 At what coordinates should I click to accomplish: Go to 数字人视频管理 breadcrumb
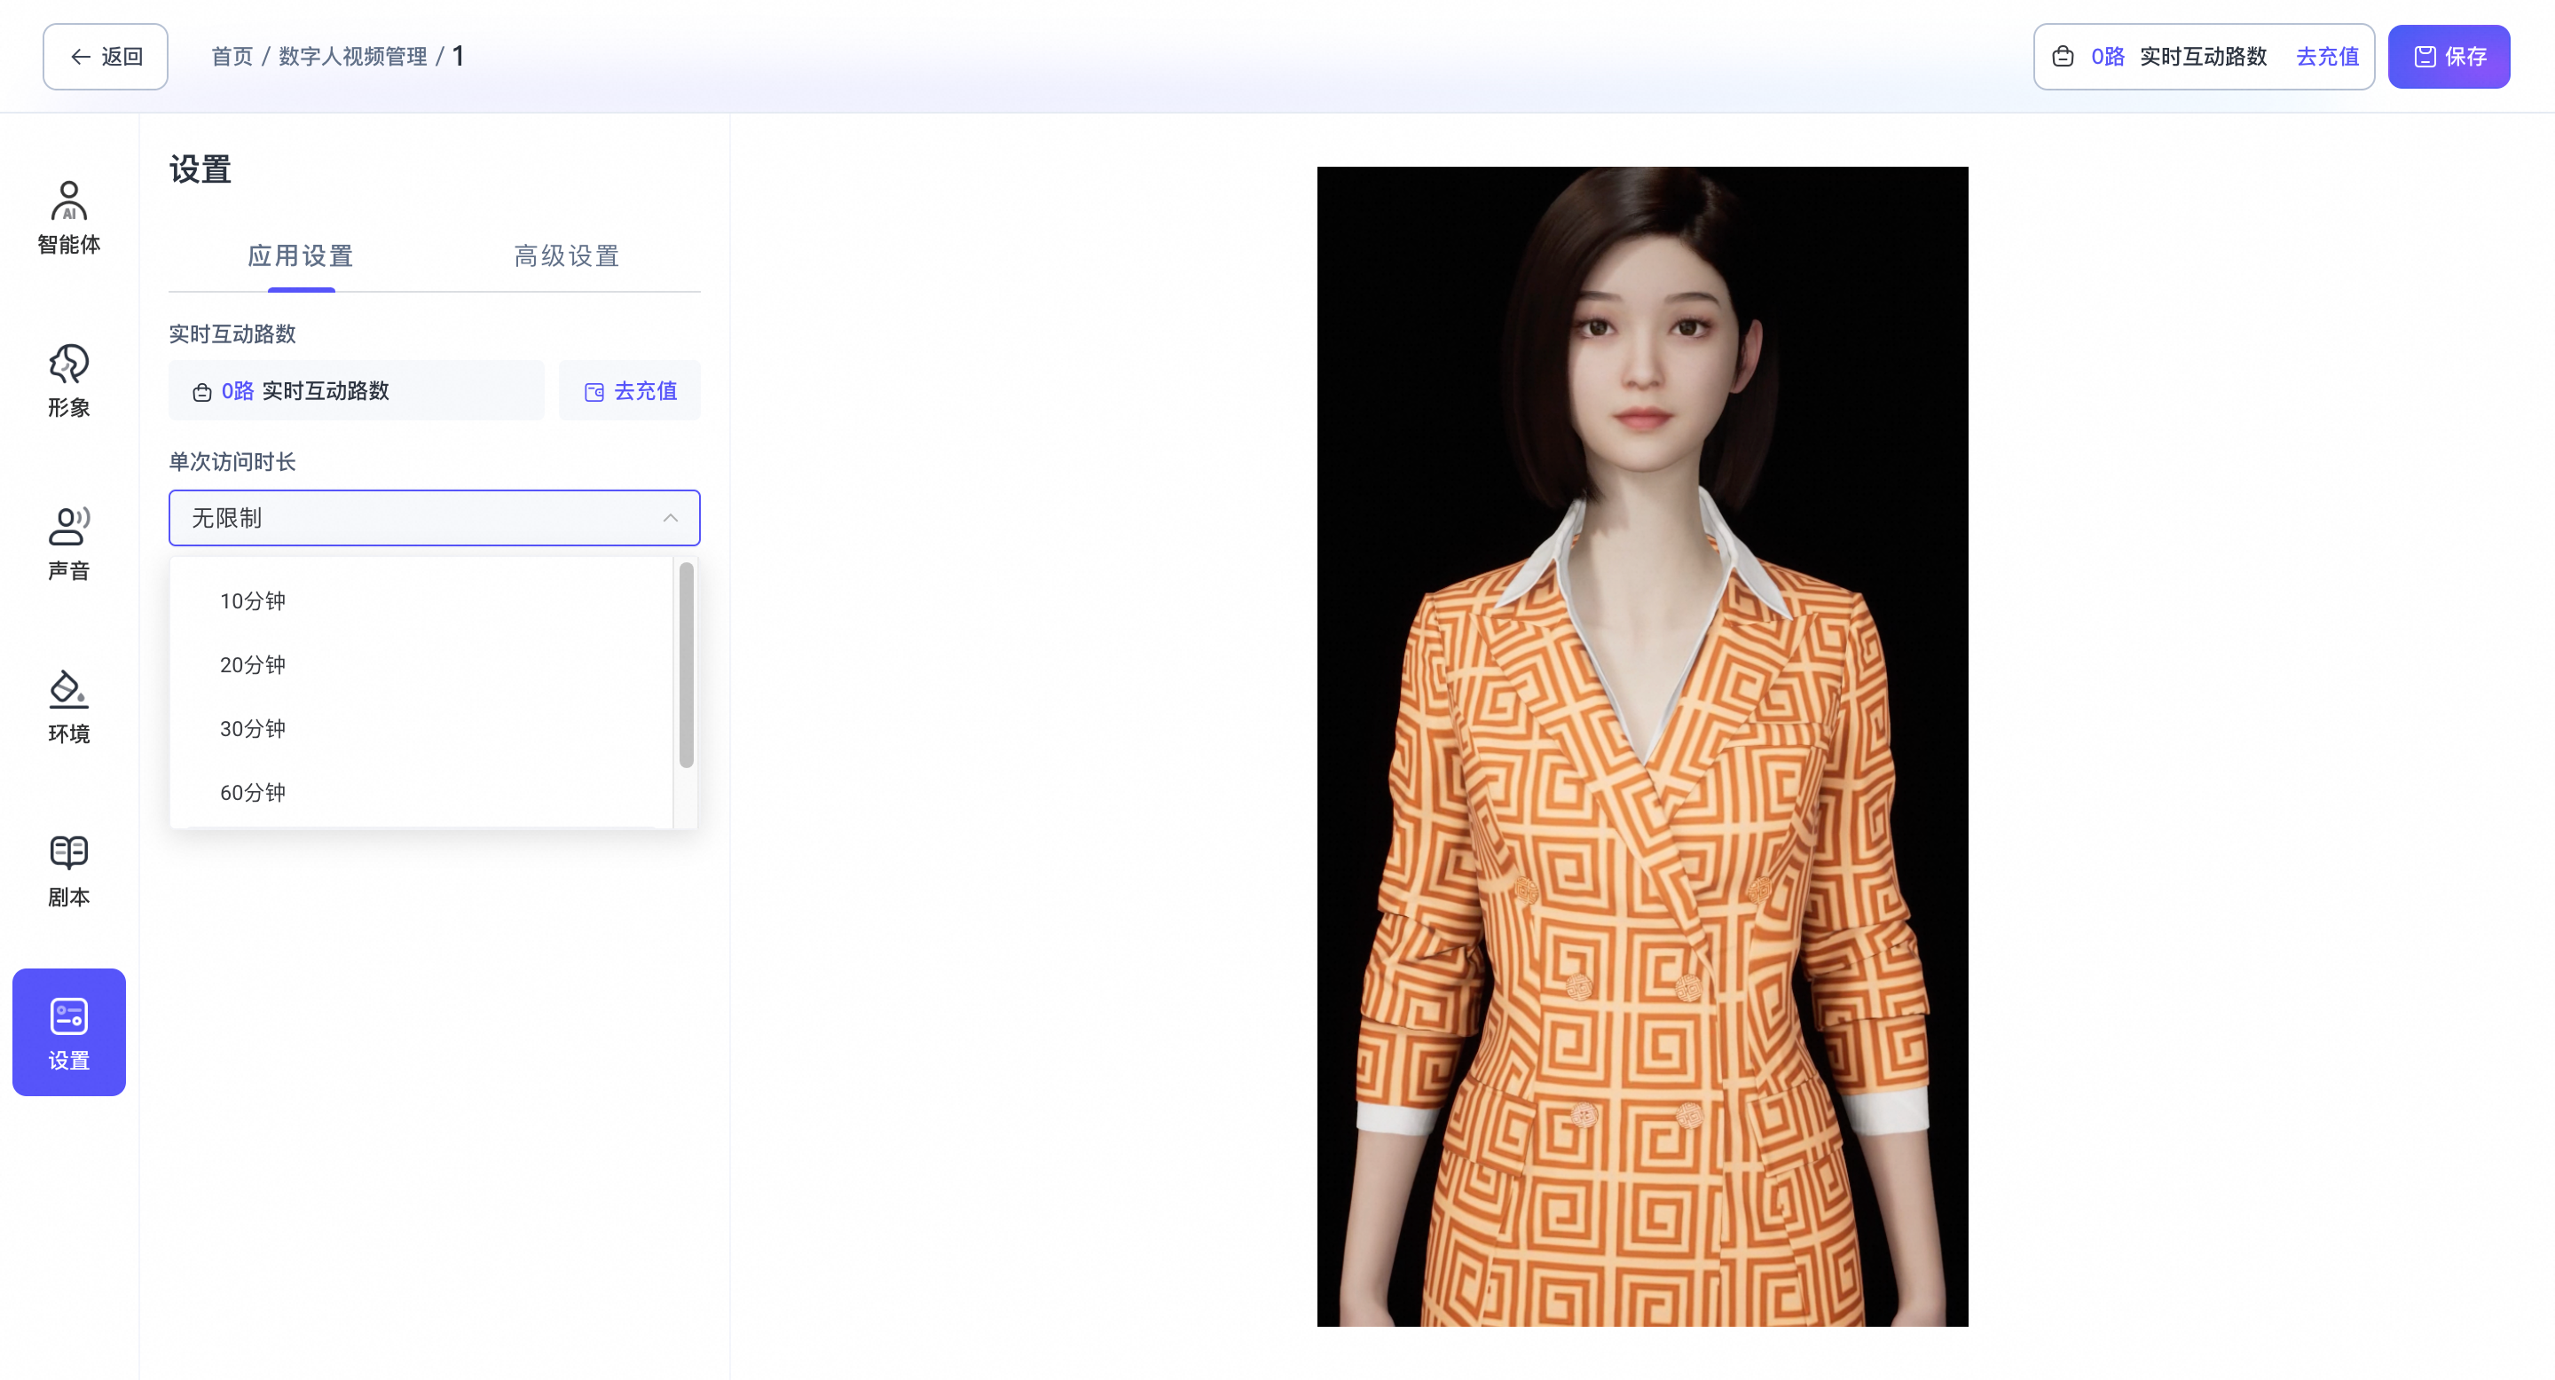353,57
